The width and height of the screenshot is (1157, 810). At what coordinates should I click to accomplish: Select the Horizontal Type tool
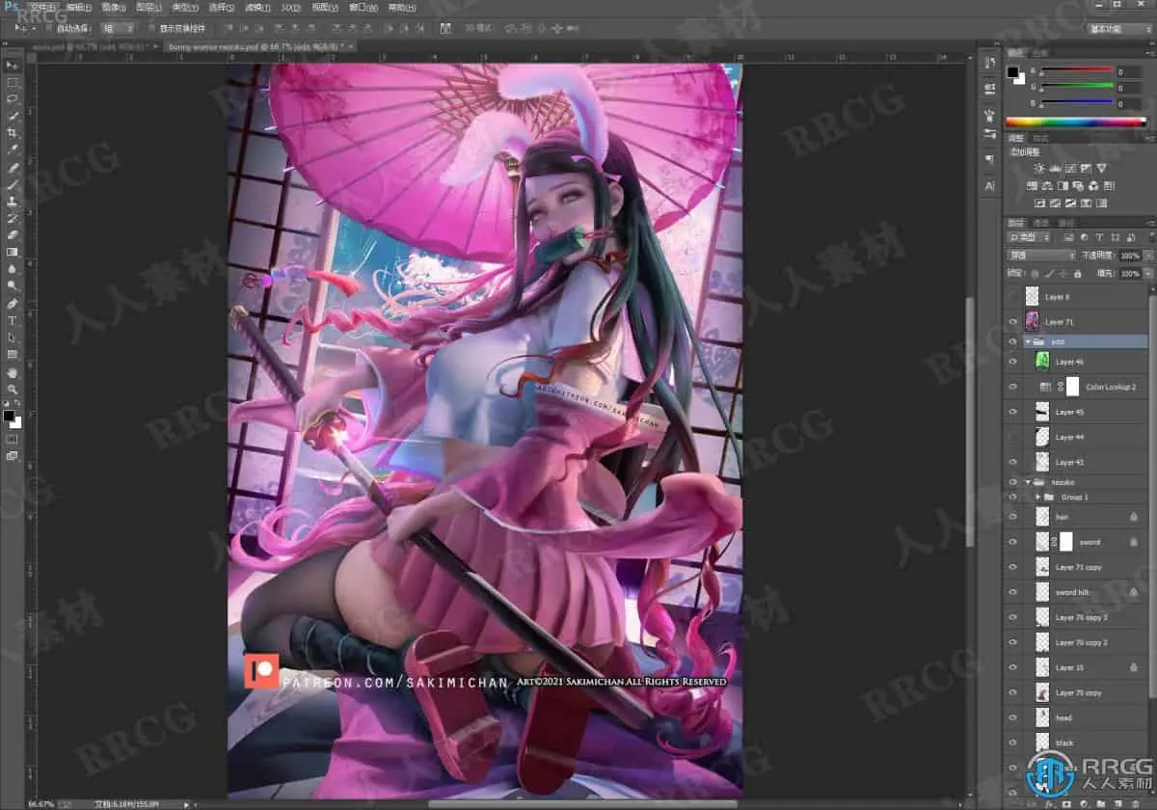[13, 320]
